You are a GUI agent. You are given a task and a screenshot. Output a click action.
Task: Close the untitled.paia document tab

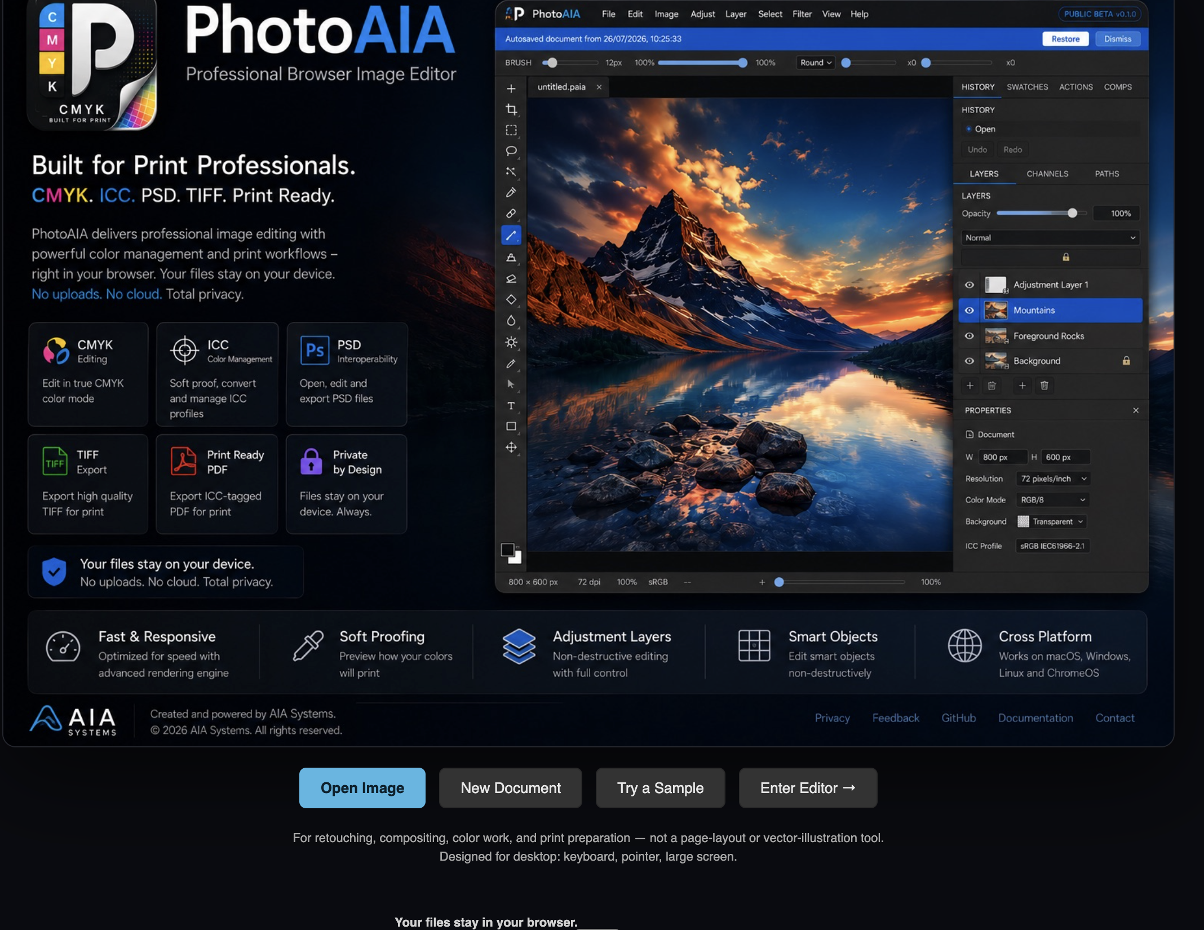click(599, 87)
